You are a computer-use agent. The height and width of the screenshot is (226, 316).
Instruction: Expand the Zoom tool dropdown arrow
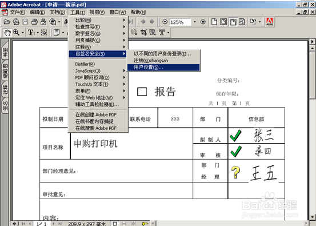pyautogui.click(x=23, y=33)
